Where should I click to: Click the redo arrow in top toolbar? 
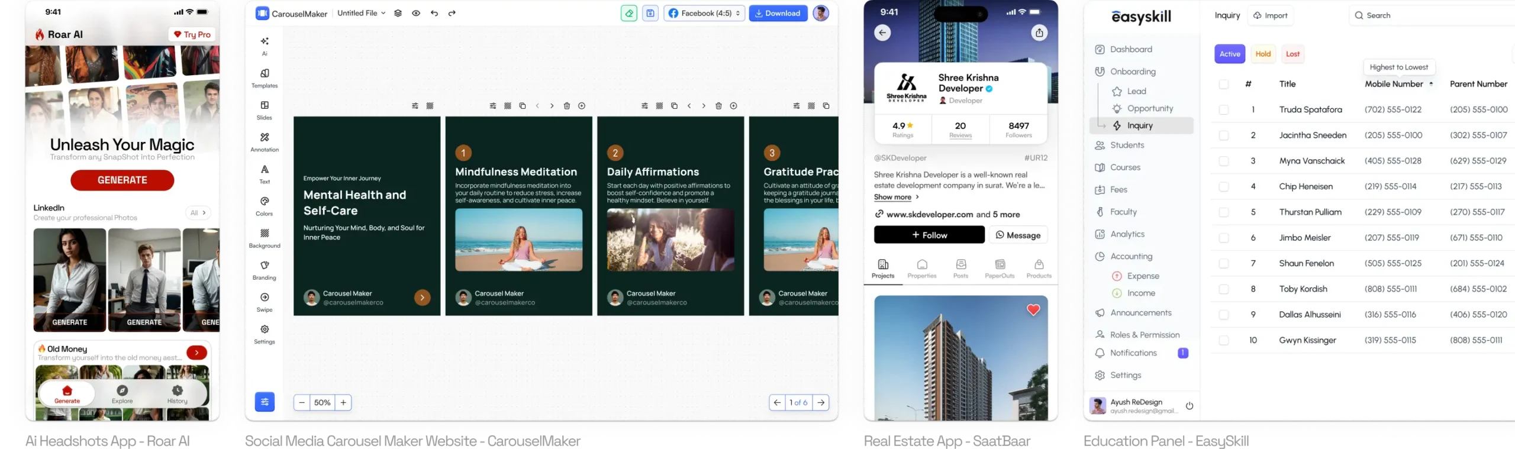coord(452,13)
